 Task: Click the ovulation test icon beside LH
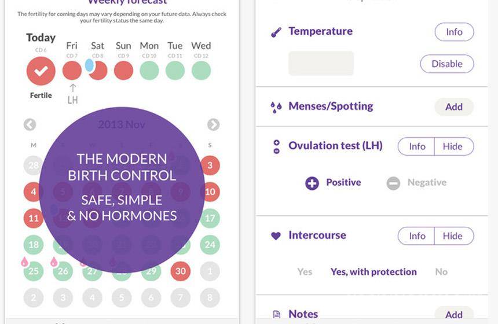pyautogui.click(x=276, y=146)
